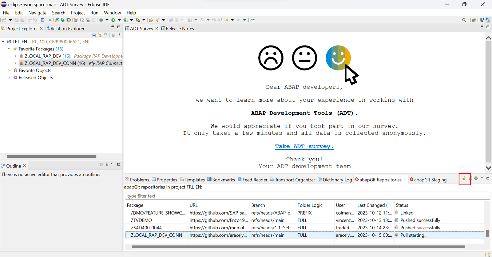Click the Open Perspective icon
Viewport: 492px width, 257px height.
474,20
